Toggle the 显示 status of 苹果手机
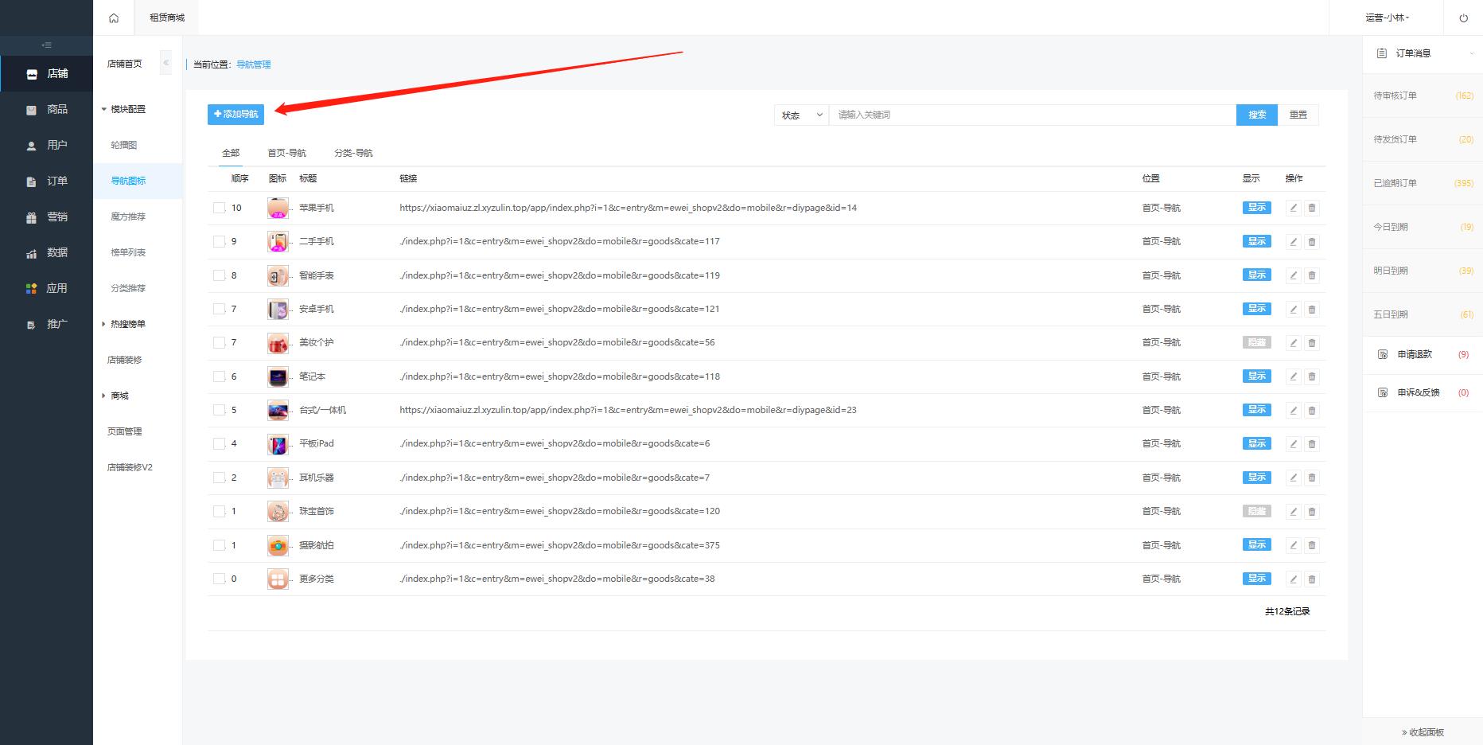 pyautogui.click(x=1257, y=208)
